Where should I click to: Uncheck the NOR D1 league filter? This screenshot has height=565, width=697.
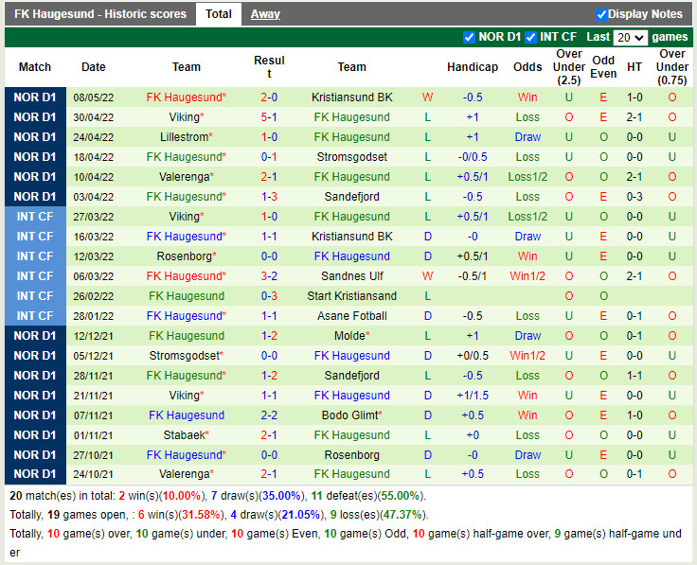[x=469, y=37]
